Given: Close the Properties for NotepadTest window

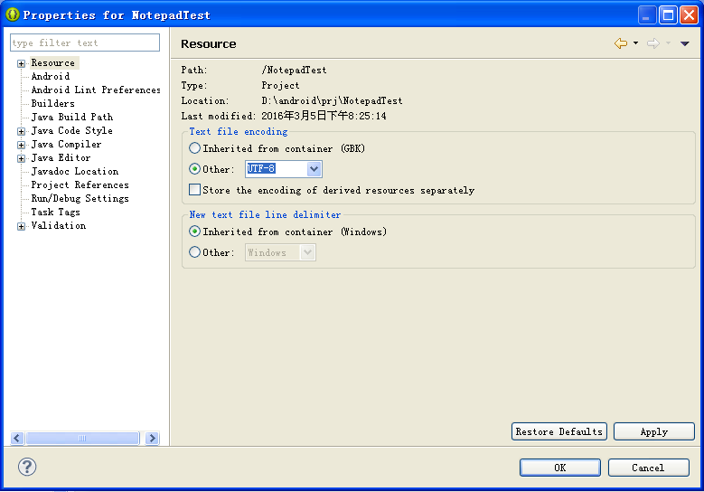Looking at the screenshot, I should pyautogui.click(x=689, y=14).
